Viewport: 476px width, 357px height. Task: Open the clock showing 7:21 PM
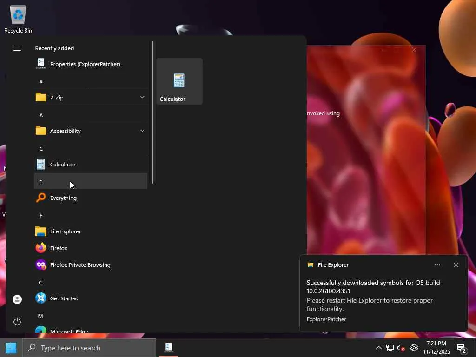(x=436, y=348)
